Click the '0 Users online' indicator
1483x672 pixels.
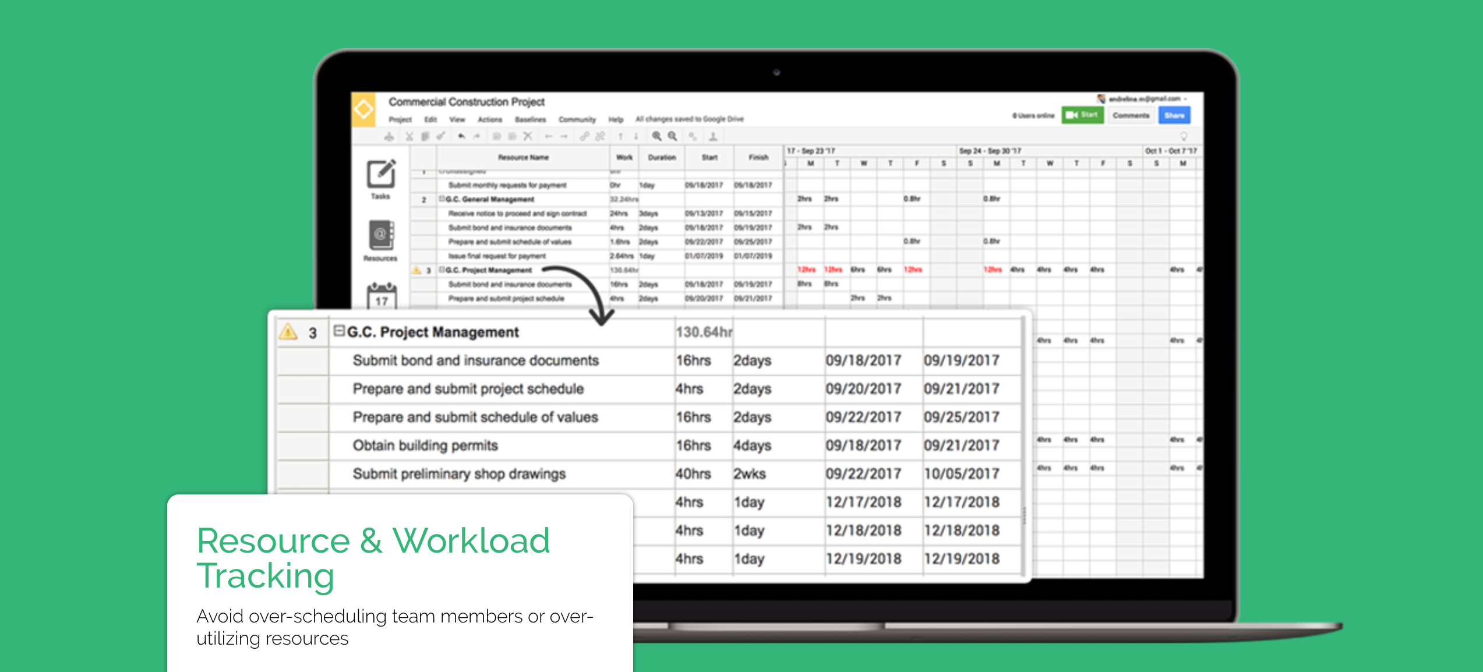coord(1033,115)
